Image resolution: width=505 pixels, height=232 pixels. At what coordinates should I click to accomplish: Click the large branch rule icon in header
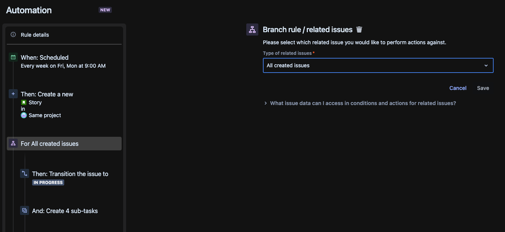coord(252,30)
